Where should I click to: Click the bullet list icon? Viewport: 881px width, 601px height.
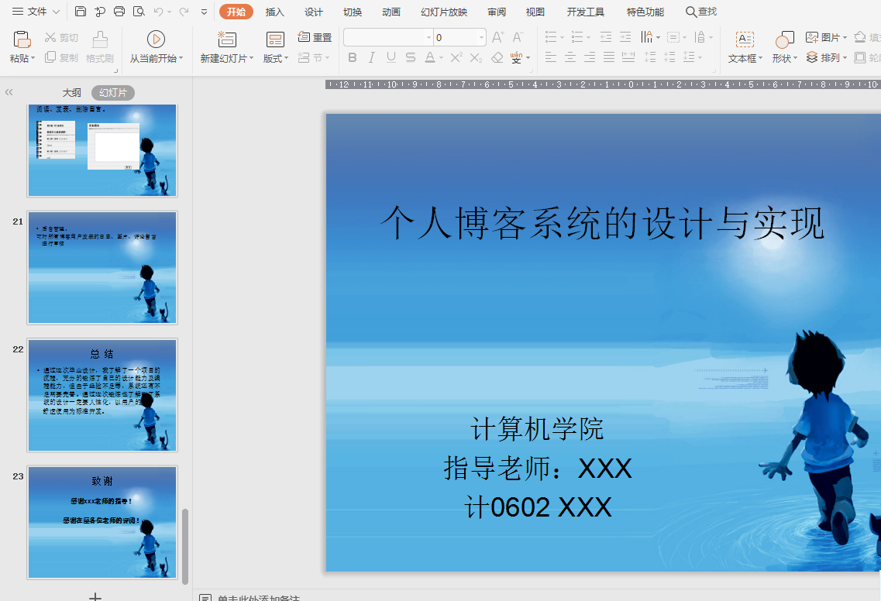click(551, 37)
